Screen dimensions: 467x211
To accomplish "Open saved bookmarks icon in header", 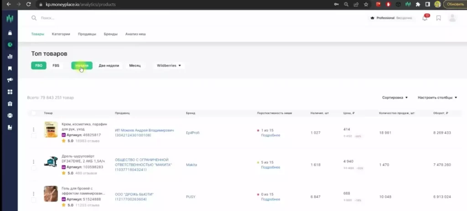I will point(438,18).
